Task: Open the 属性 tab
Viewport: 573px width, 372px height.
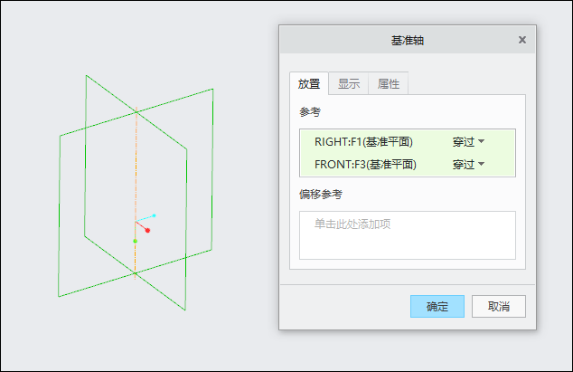Action: (388, 84)
